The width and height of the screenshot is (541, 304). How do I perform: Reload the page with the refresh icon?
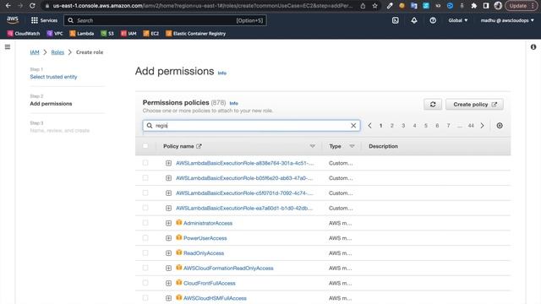click(x=32, y=6)
